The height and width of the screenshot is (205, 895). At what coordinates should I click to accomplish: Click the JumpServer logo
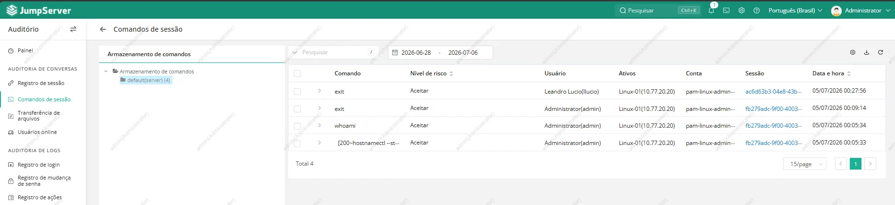click(38, 10)
